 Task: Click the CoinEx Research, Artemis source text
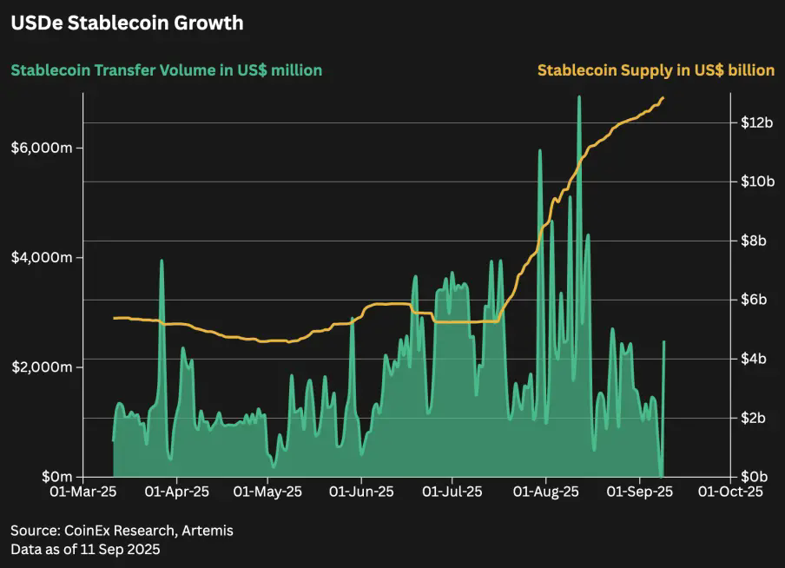(x=148, y=531)
